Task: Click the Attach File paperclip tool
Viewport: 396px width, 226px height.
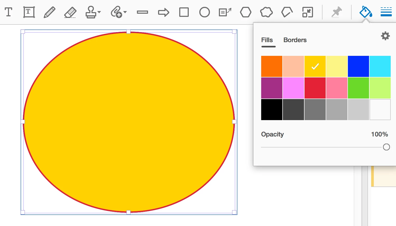Action: click(x=116, y=12)
